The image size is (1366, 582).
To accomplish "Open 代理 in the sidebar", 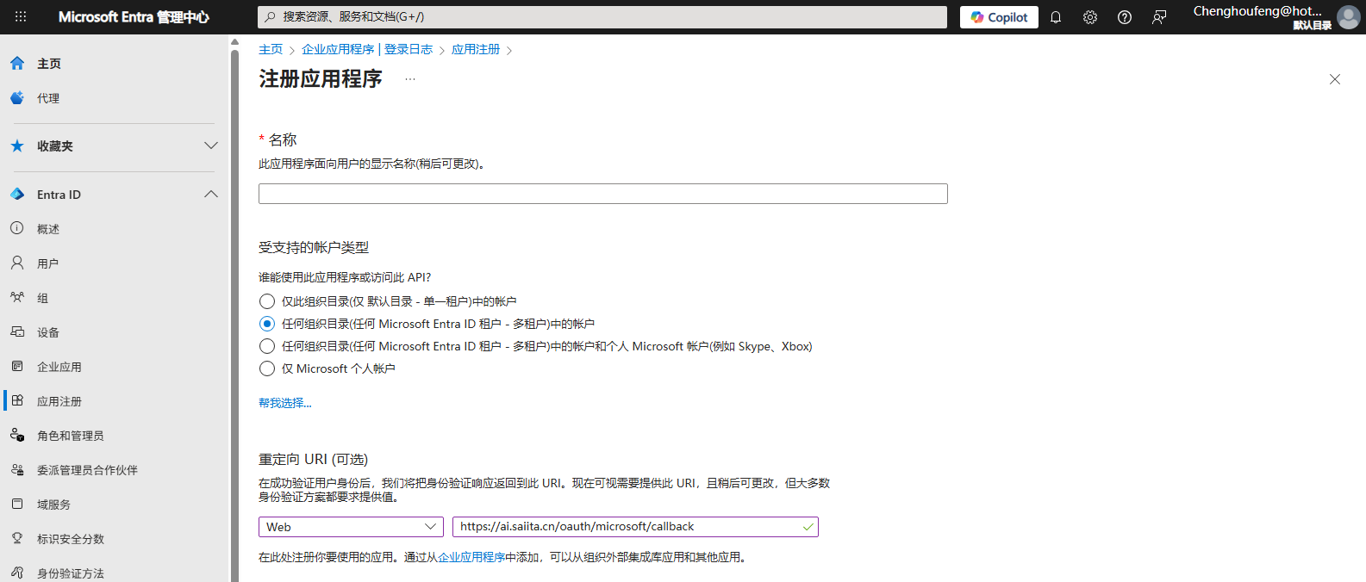I will (x=48, y=98).
